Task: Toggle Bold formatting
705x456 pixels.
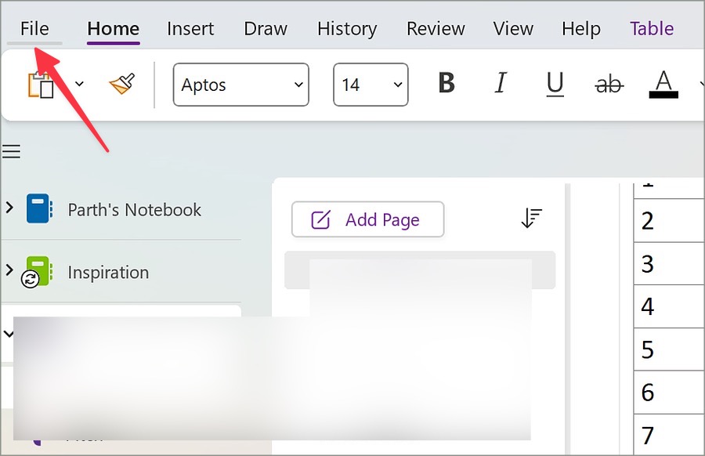Action: click(x=446, y=84)
